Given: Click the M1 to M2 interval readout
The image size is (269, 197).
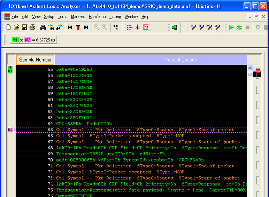Looking at the screenshot, I should (x=33, y=40).
